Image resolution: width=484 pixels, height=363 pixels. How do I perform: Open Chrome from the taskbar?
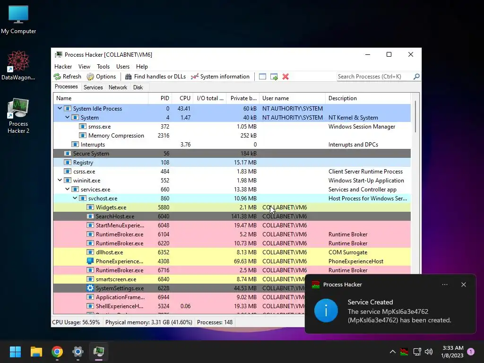click(57, 352)
